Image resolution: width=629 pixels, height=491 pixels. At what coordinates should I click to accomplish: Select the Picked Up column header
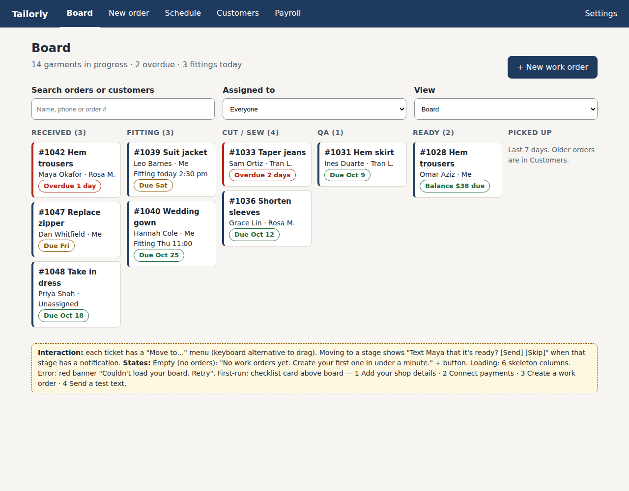pos(530,133)
